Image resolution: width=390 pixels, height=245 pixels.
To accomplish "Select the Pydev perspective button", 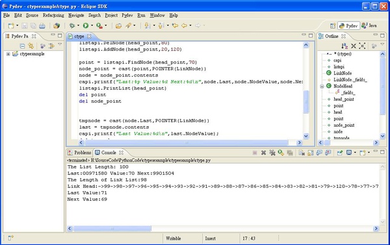I will click(x=348, y=26).
